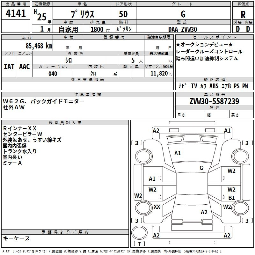Click inspector note 室内内張傷
Viewport: 255px width, 255px height.
pyautogui.click(x=14, y=146)
